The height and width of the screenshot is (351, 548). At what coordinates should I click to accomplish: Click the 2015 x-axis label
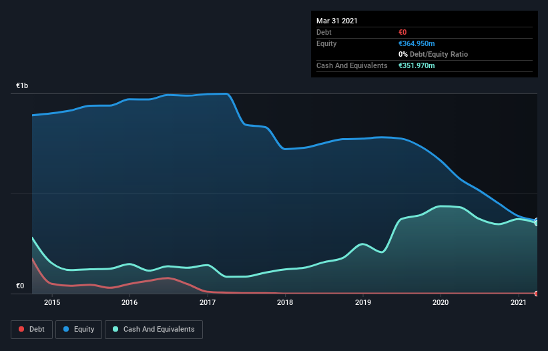pos(52,302)
